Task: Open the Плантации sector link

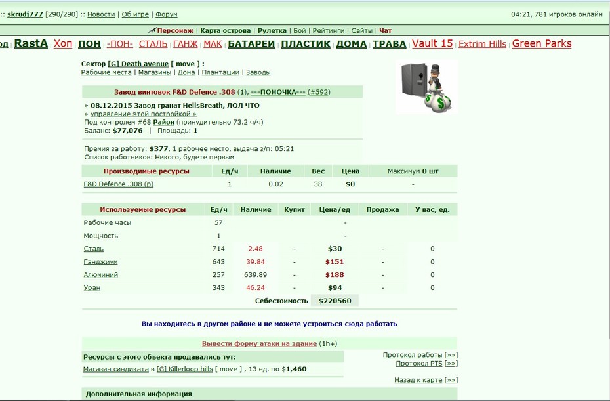Action: pos(220,72)
